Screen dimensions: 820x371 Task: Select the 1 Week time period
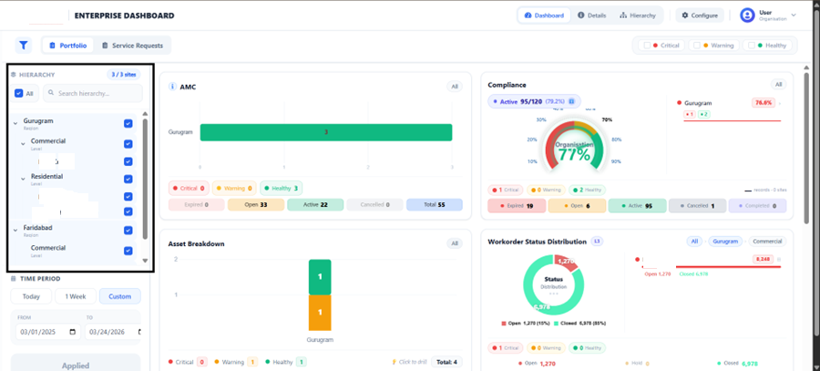[x=76, y=296]
